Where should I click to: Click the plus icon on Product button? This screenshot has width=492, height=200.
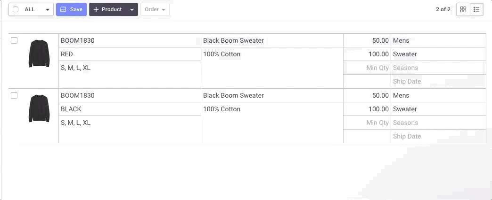point(96,9)
